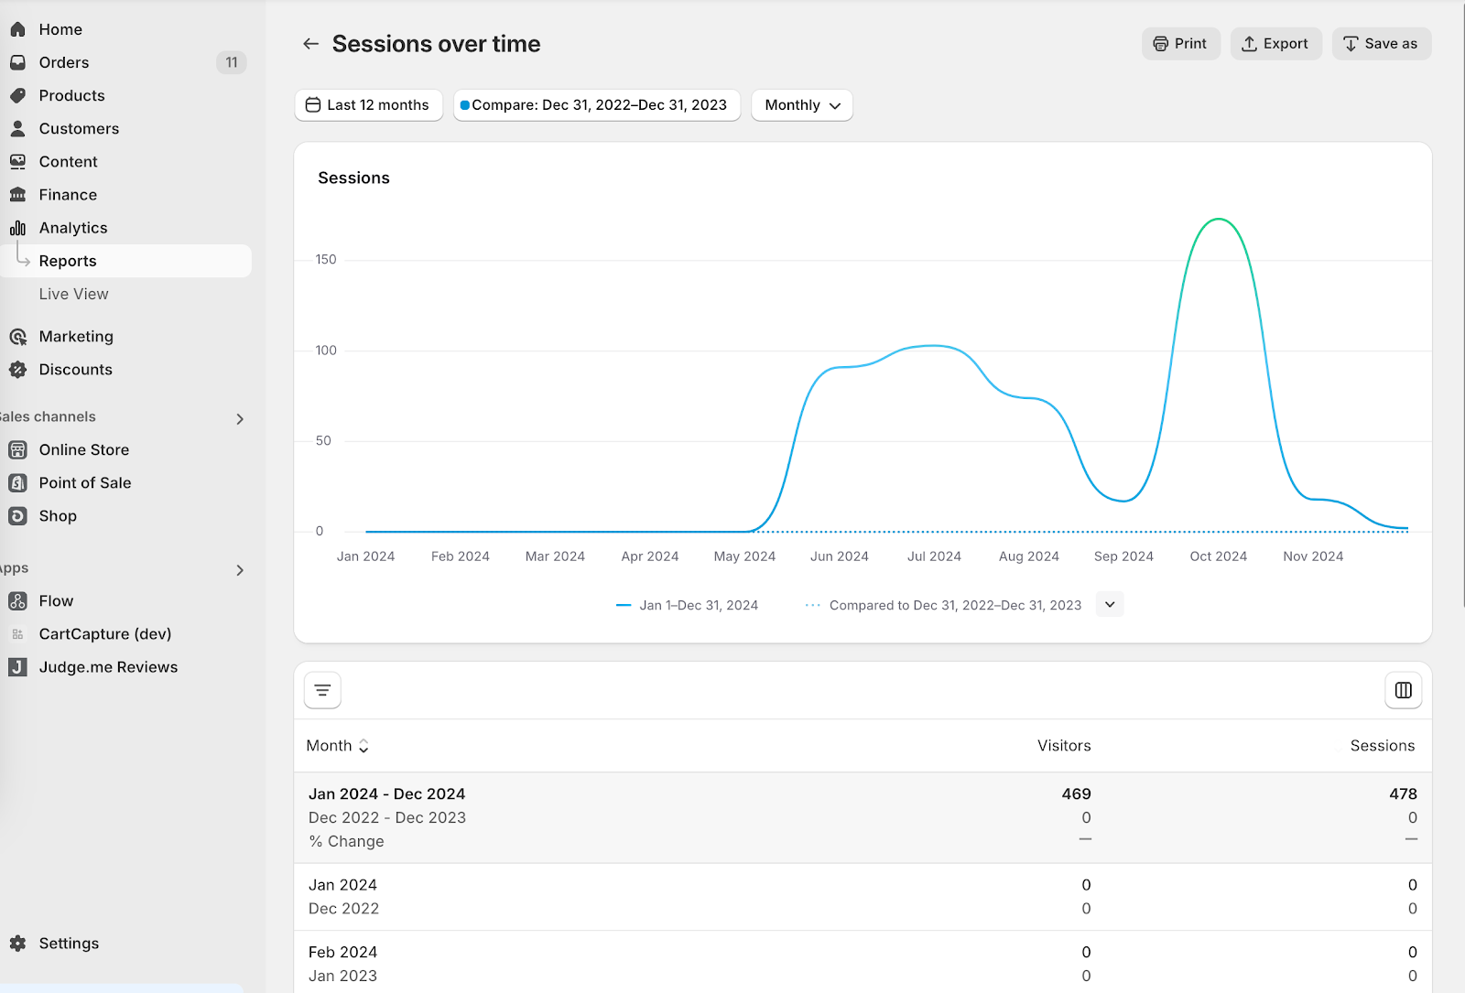The height and width of the screenshot is (993, 1465).
Task: Click the Export button
Action: [1275, 43]
